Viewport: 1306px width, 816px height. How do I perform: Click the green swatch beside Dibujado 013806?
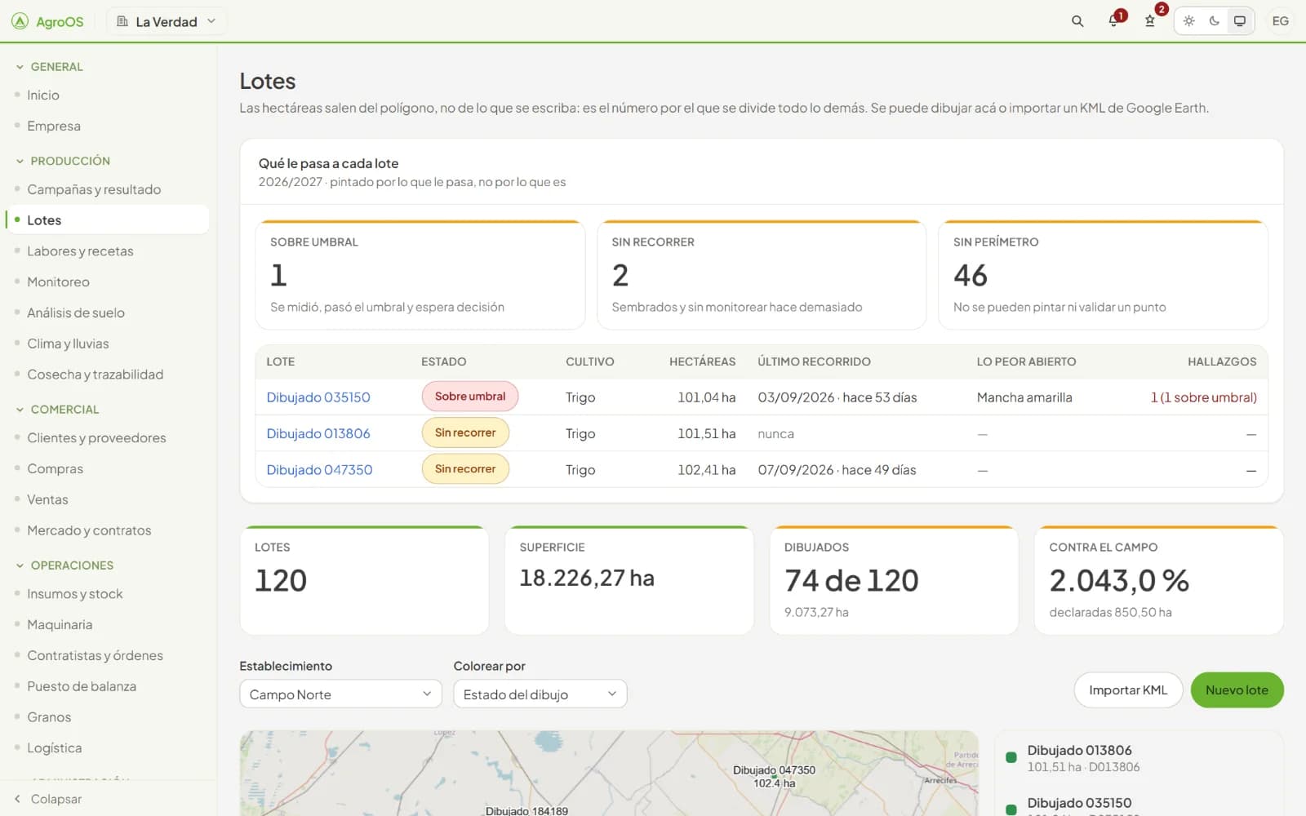[1011, 757]
